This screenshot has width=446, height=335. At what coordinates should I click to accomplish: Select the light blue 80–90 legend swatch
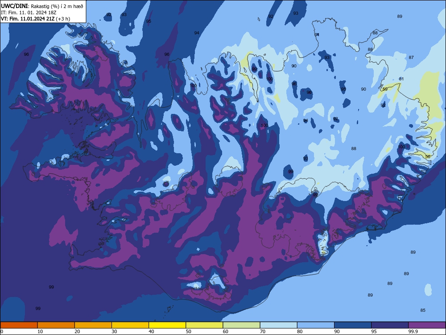pyautogui.click(x=316, y=325)
